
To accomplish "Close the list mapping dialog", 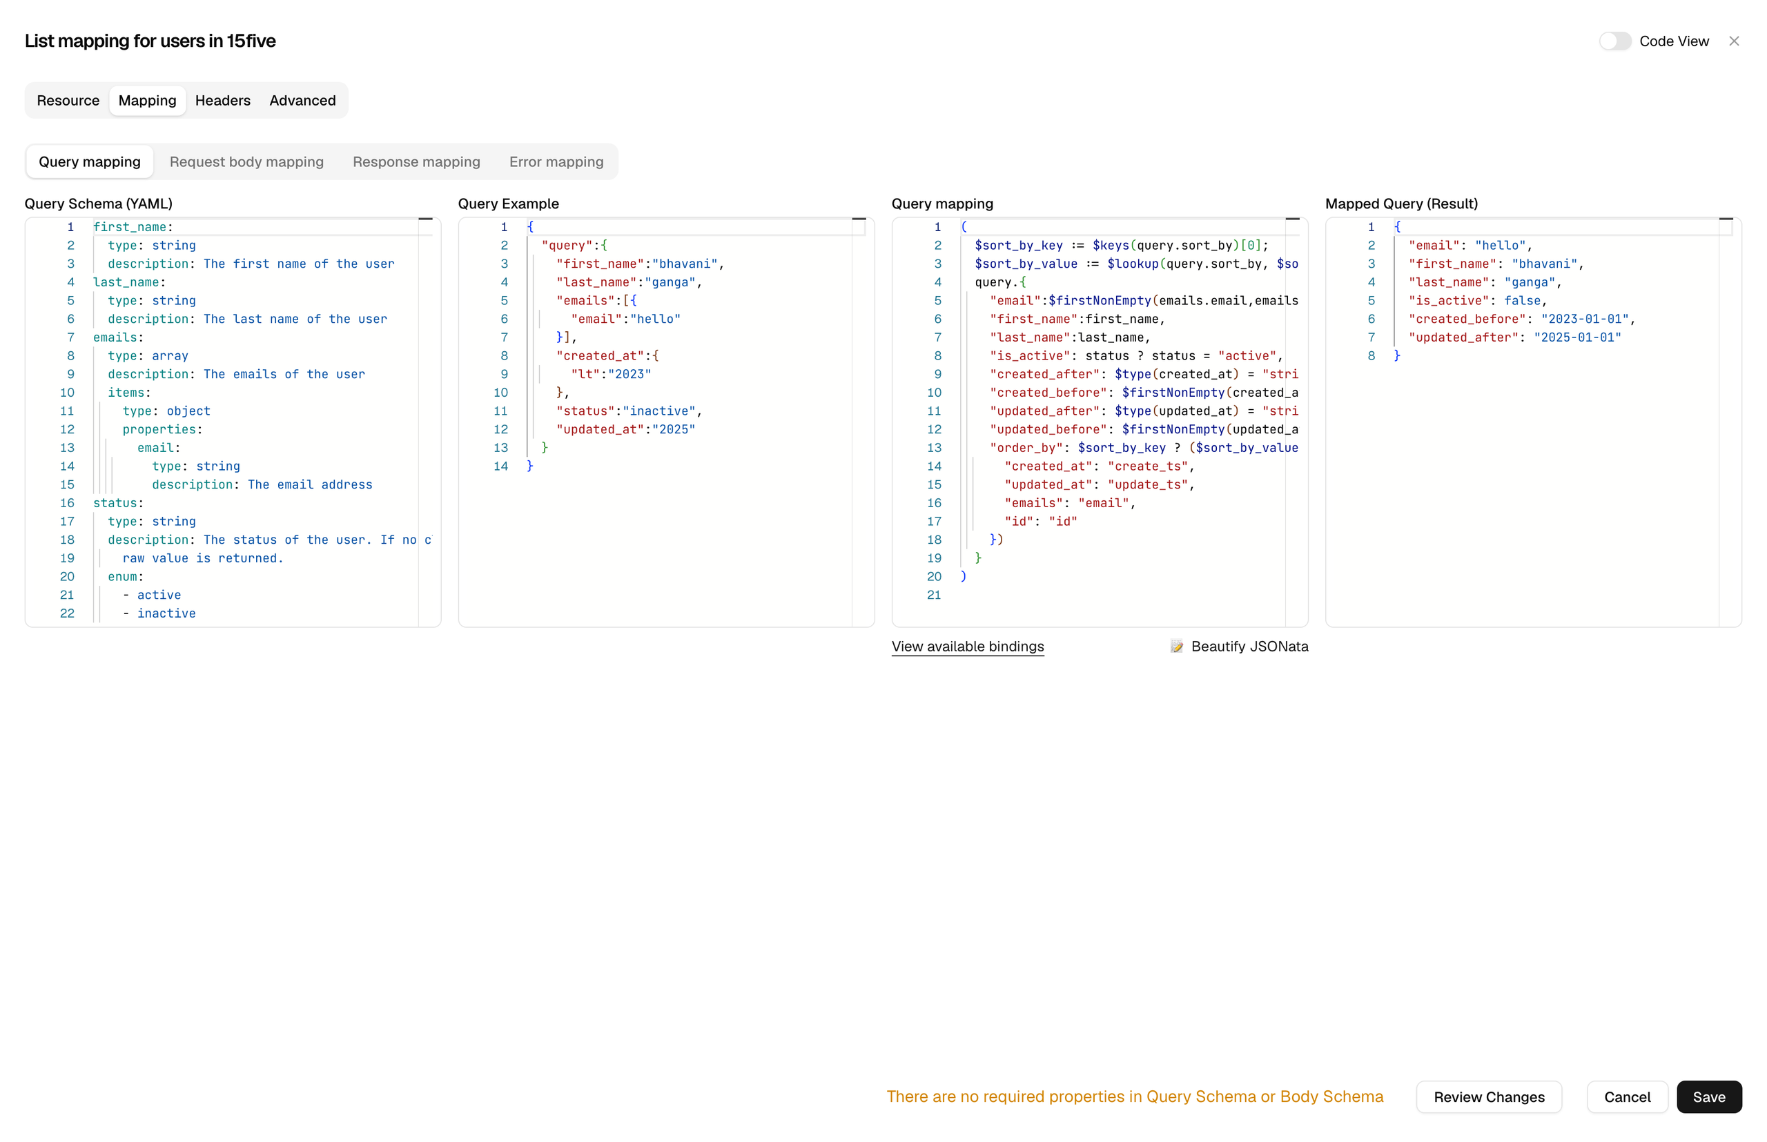I will (x=1734, y=41).
